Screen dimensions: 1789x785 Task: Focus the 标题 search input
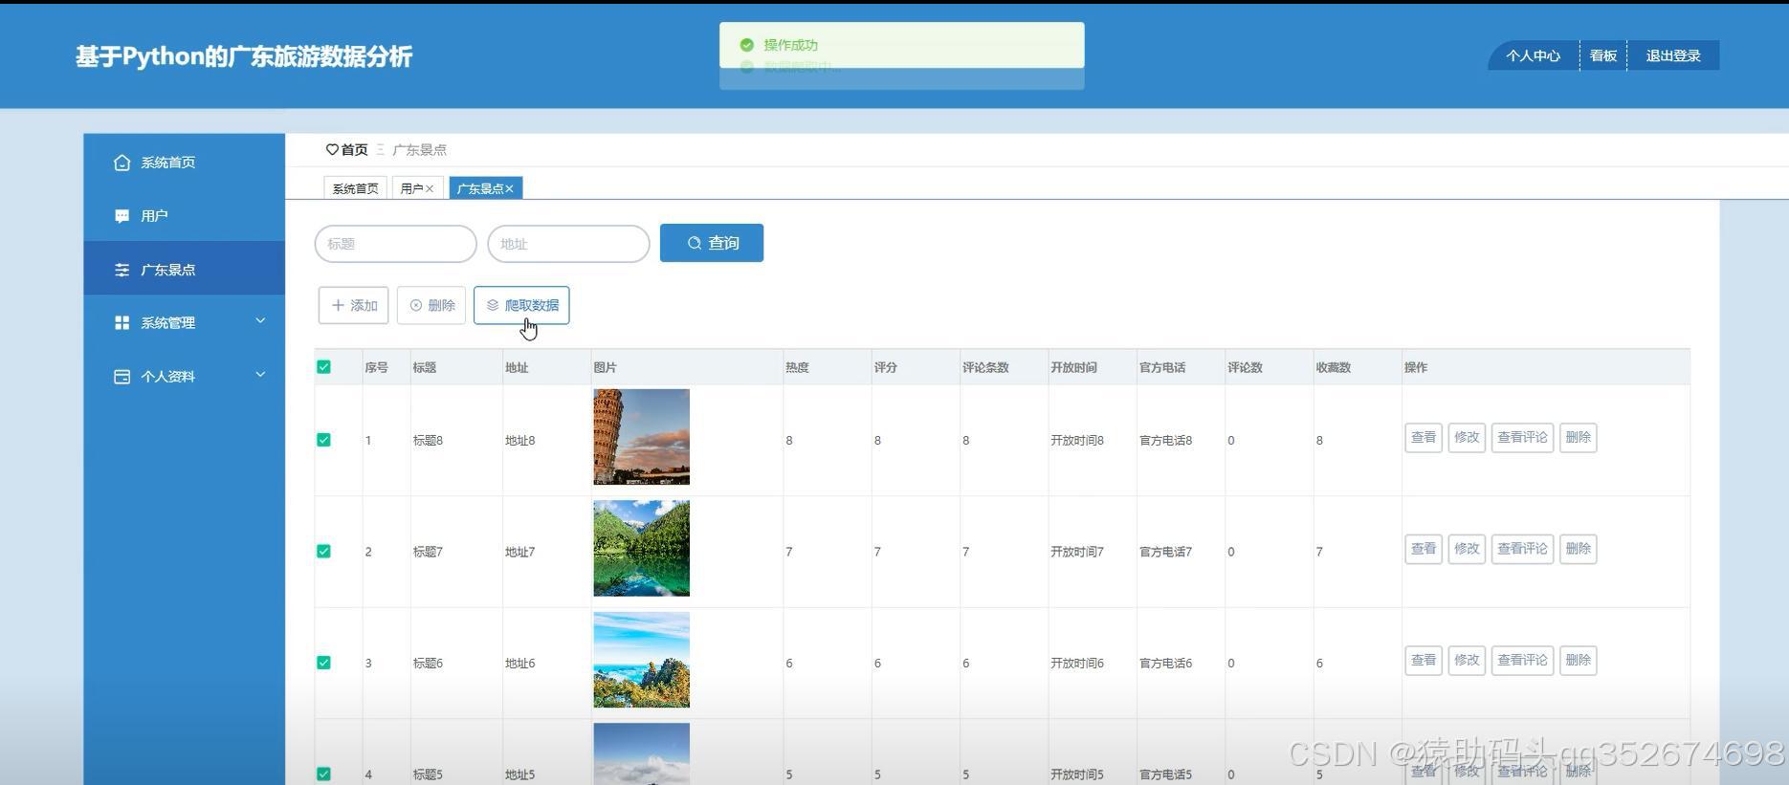click(395, 244)
